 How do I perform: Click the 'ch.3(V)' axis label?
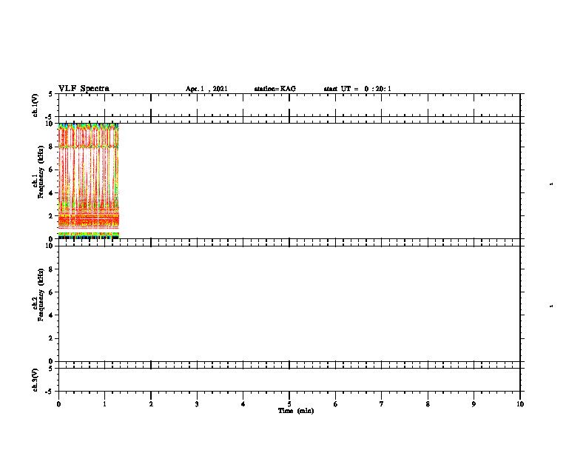35,380
